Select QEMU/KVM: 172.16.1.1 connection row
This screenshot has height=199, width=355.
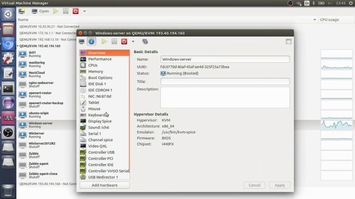[47, 33]
